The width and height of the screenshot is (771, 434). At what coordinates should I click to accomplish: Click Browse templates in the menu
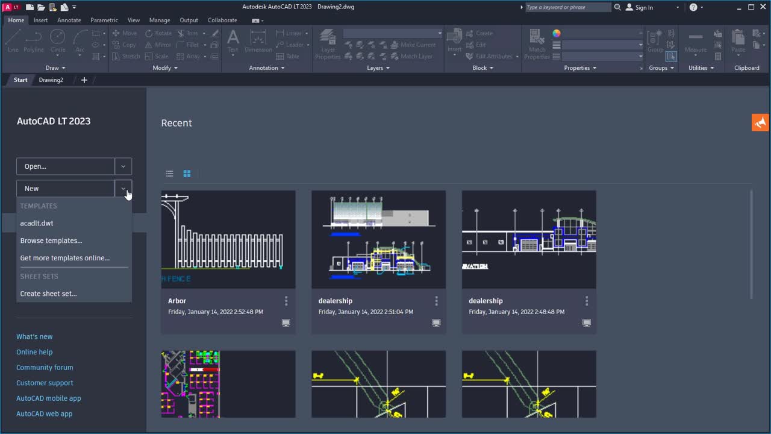pos(51,241)
